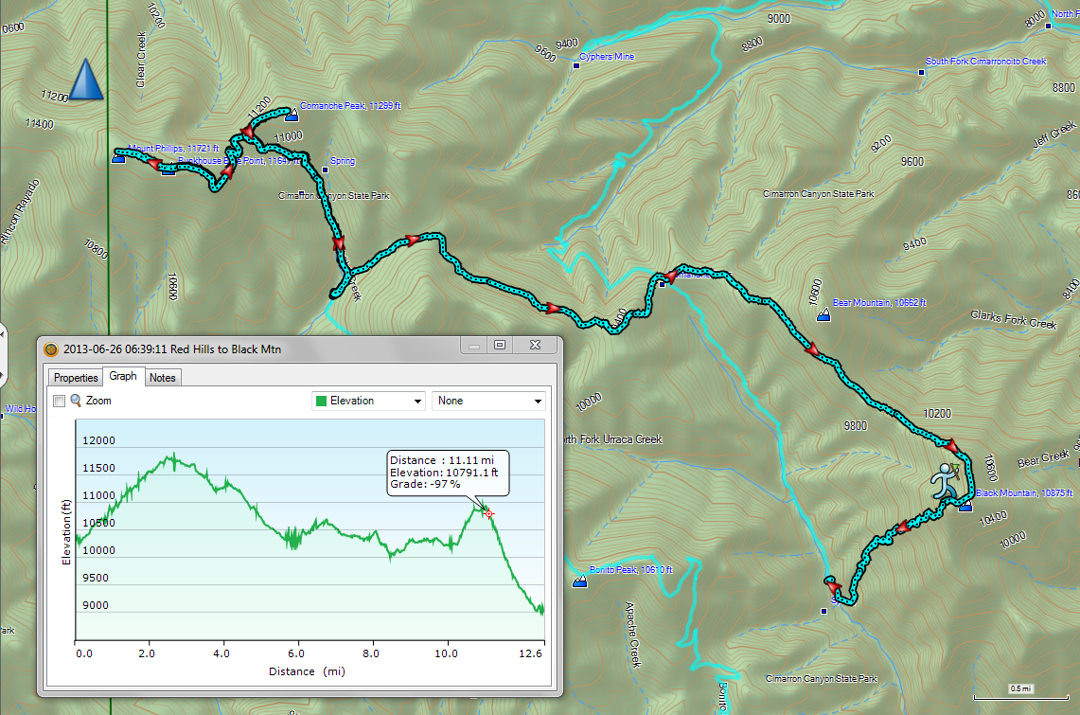1080x715 pixels.
Task: Click the red crosshair marker on elevation graph
Action: pyautogui.click(x=488, y=513)
